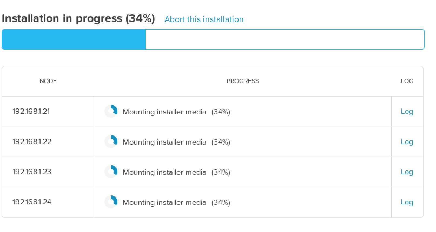Select node address 192.168.1.22
The height and width of the screenshot is (232, 436).
pyautogui.click(x=32, y=142)
